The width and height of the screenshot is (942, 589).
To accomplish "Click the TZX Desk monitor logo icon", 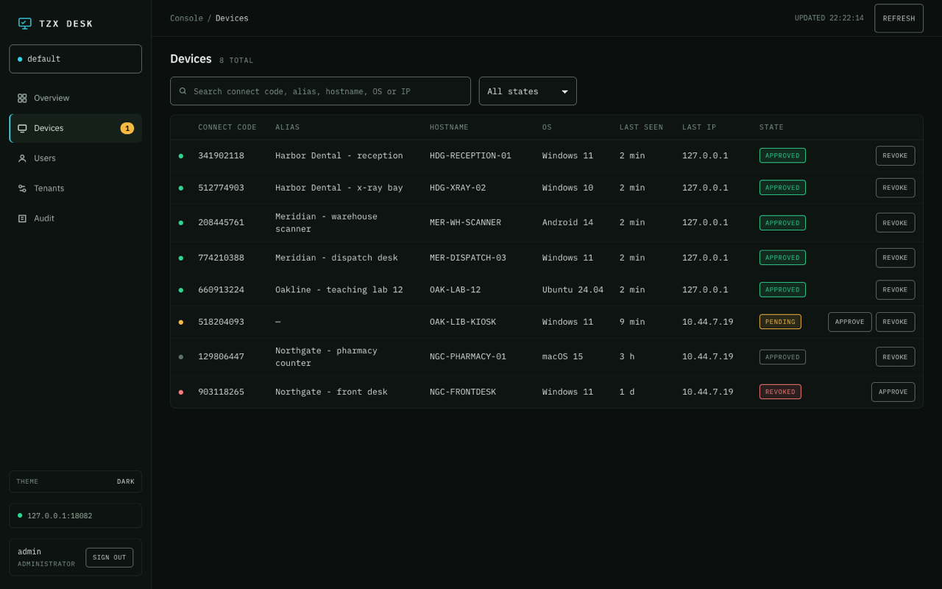I will 25,24.
